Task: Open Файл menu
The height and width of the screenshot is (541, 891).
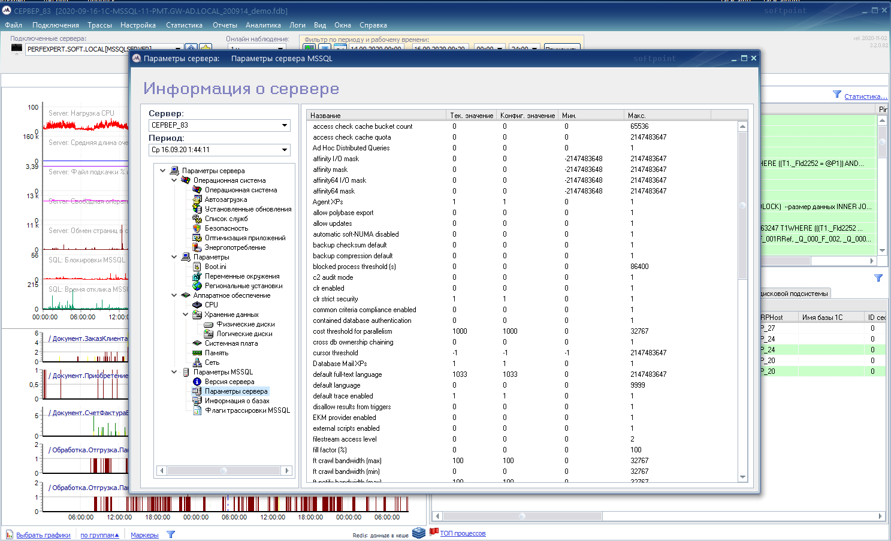Action: [14, 25]
